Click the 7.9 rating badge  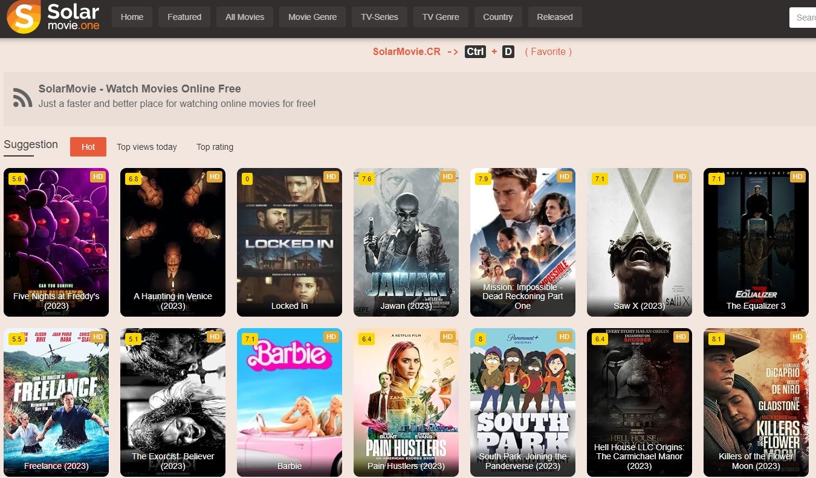pyautogui.click(x=483, y=179)
